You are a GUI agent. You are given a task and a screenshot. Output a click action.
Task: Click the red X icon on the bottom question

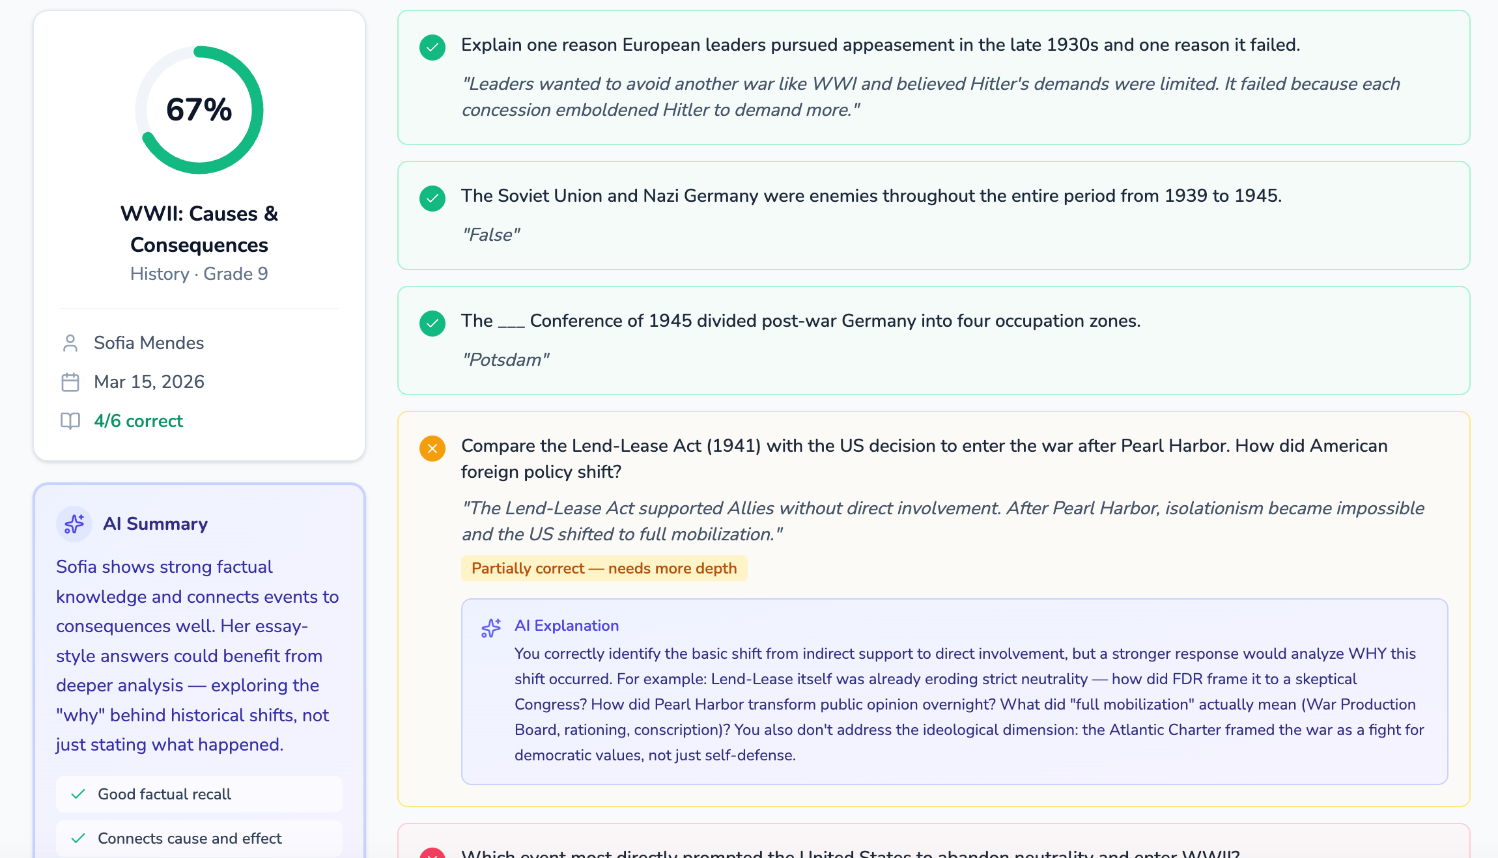[x=432, y=853]
